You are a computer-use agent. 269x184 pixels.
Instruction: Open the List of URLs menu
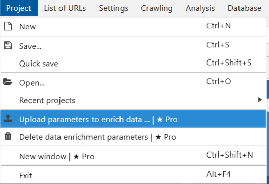point(65,8)
